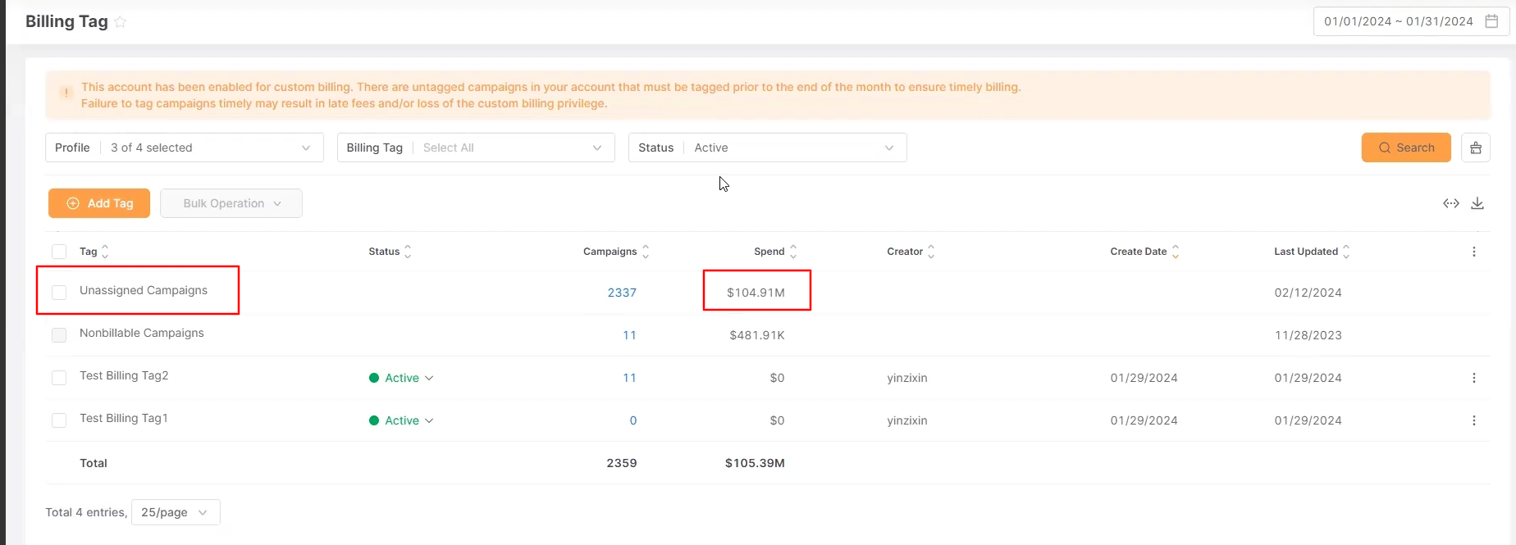Image resolution: width=1516 pixels, height=545 pixels.
Task: Open the 2337 Unassigned Campaigns count link
Action: (x=622, y=293)
